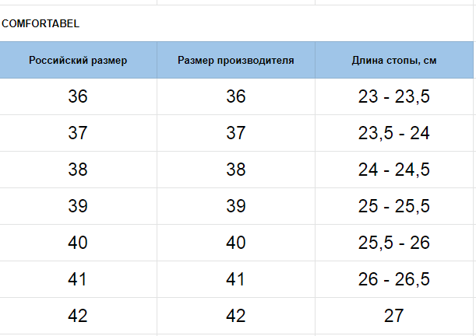Image resolution: width=476 pixels, height=336 pixels.
Task: Select Russian size 36 cell
Action: 78,96
